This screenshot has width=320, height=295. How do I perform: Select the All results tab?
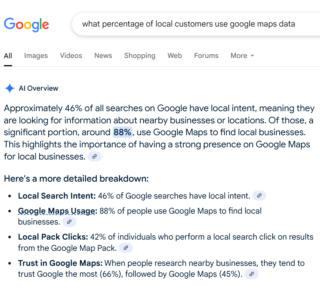click(8, 55)
